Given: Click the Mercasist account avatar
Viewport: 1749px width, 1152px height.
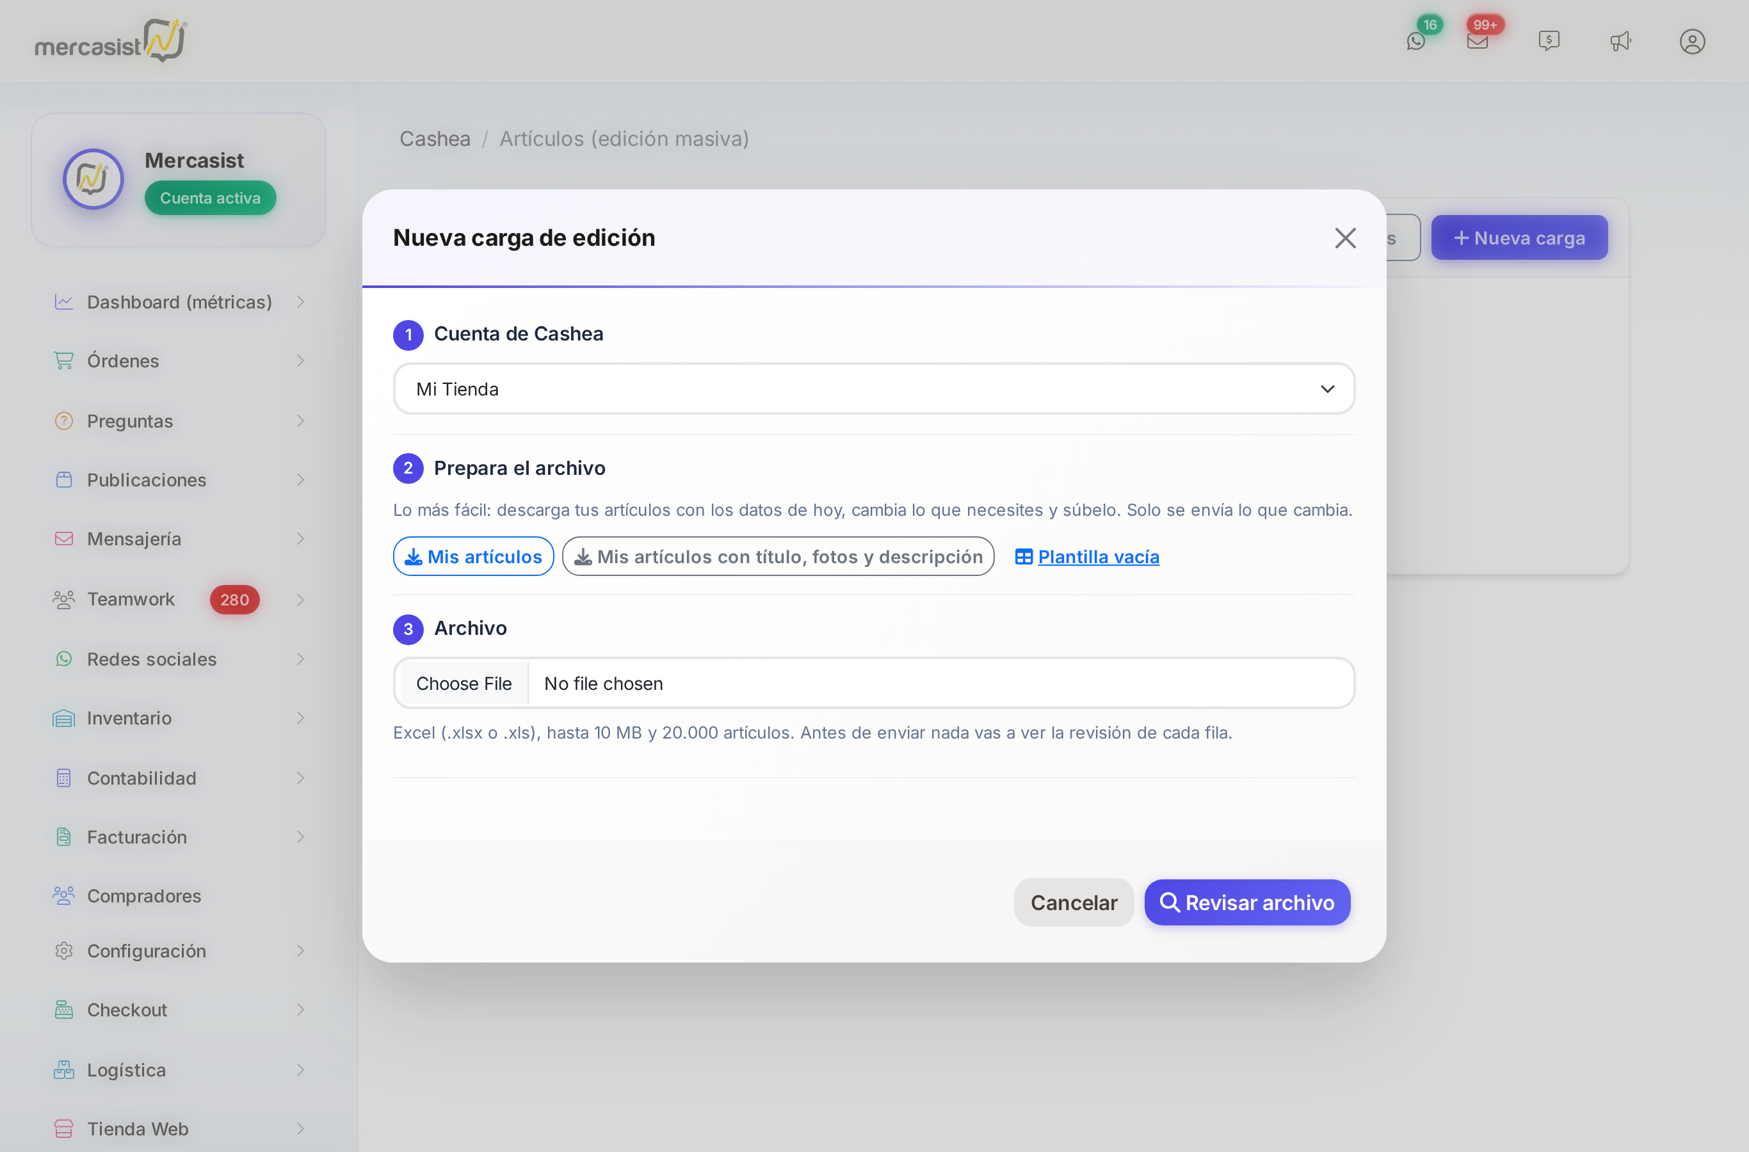Looking at the screenshot, I should [93, 179].
